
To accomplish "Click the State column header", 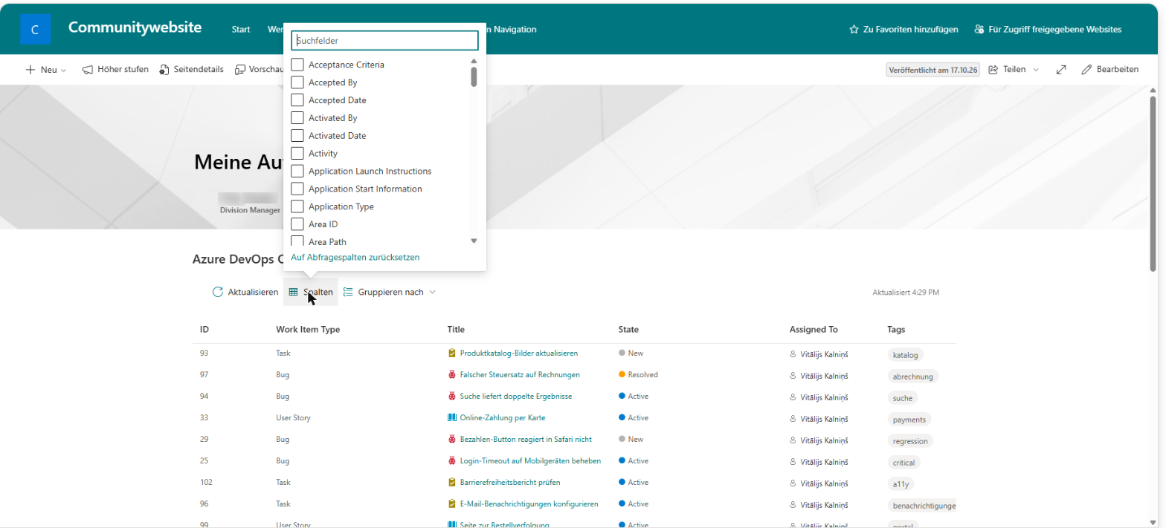I will (x=628, y=329).
